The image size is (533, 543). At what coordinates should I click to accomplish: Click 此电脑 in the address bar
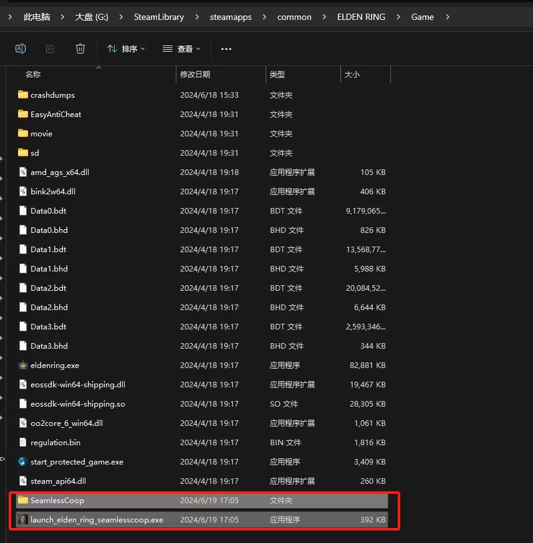tap(37, 17)
